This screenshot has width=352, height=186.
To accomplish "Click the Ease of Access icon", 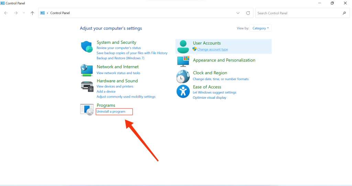I will [x=183, y=91].
